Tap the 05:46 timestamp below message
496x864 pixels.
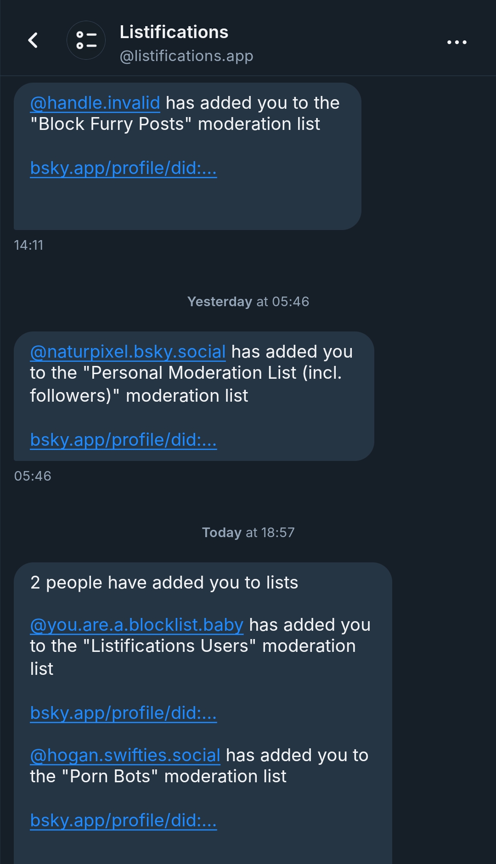click(x=33, y=476)
